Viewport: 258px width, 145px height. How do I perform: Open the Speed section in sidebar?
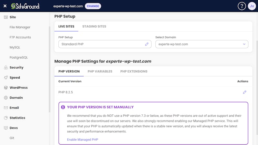tap(15, 77)
